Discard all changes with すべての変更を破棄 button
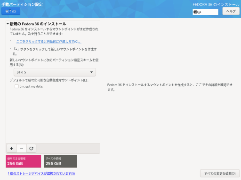The height and width of the screenshot is (180, 241). click(220, 173)
